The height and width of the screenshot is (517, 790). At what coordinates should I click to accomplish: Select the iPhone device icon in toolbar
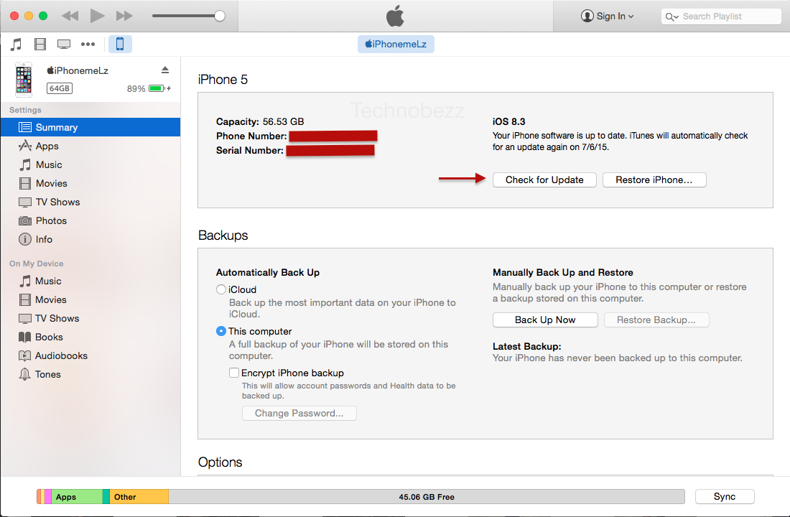[120, 45]
